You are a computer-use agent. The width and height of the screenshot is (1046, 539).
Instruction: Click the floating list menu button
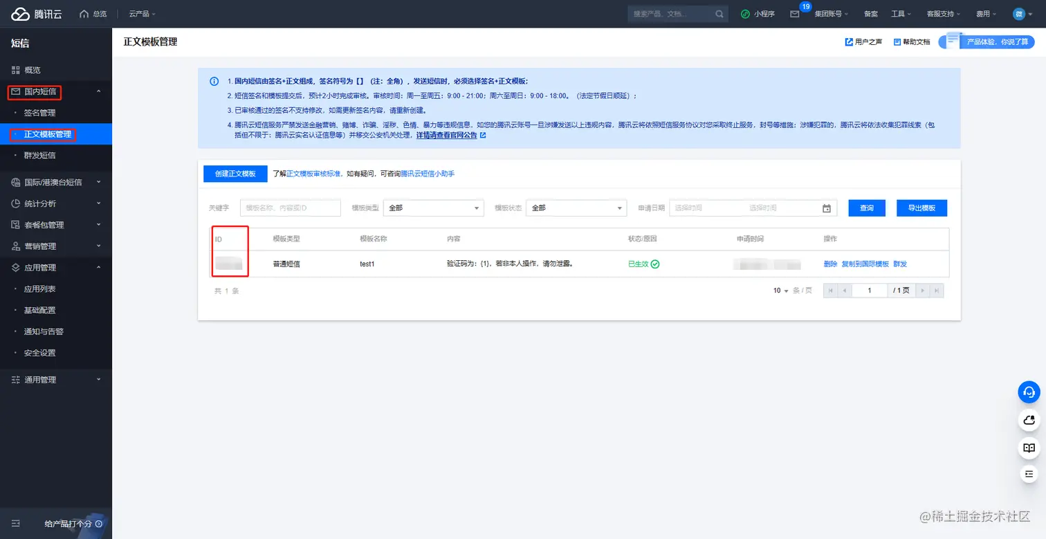(x=1029, y=474)
